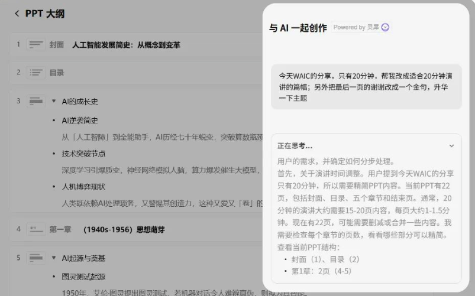Click the 人机博弈现状 bullet heading
The image size is (475, 296).
pos(83,187)
